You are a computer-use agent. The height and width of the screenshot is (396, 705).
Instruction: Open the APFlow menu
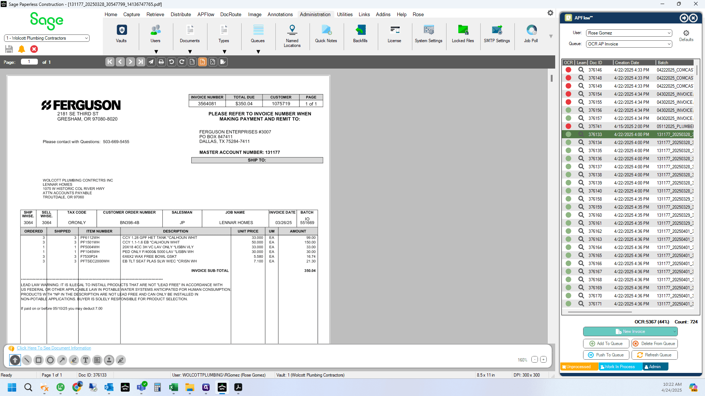point(206,14)
